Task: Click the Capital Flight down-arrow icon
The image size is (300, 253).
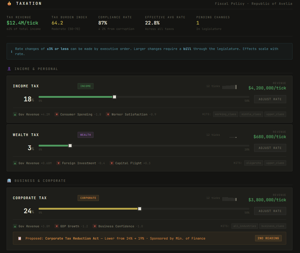Action: click(112, 163)
